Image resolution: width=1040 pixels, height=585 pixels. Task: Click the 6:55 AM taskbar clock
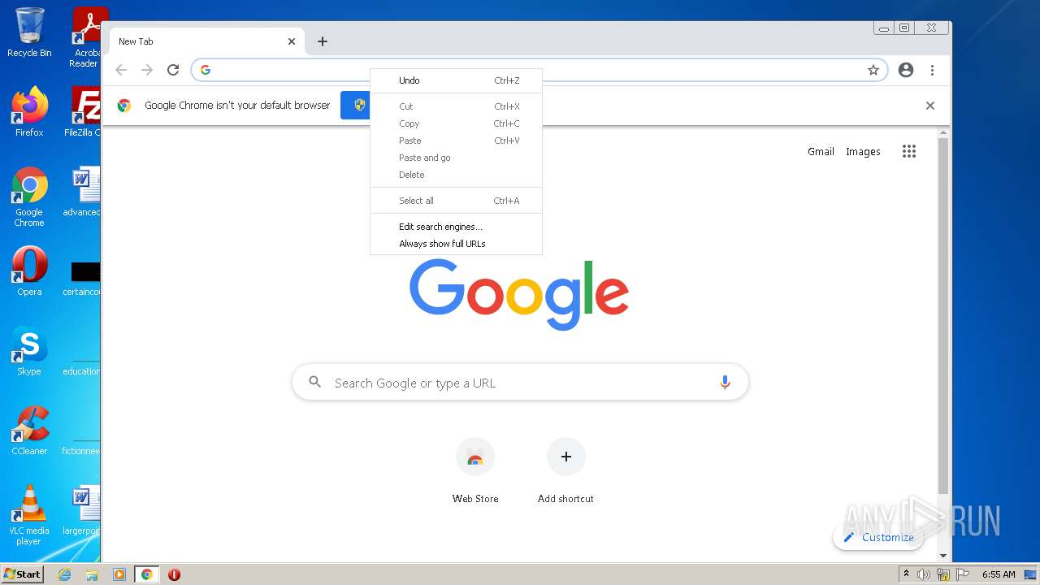(x=999, y=574)
